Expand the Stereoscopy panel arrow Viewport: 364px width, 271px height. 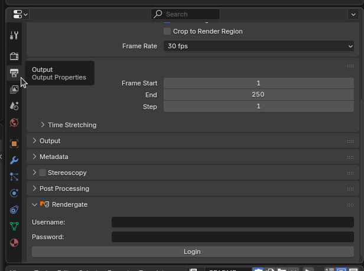tap(34, 173)
